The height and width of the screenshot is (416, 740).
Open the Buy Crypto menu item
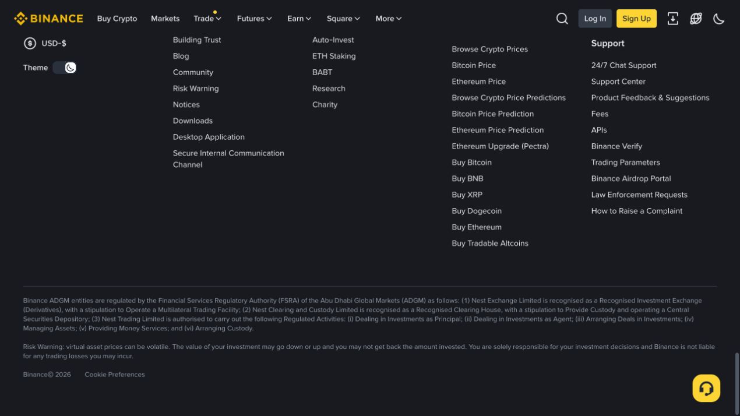pos(117,19)
